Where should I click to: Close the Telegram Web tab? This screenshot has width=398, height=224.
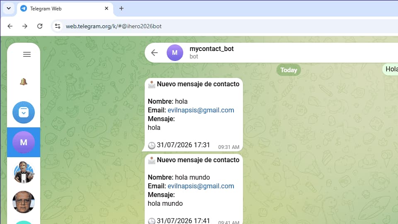coord(107,8)
